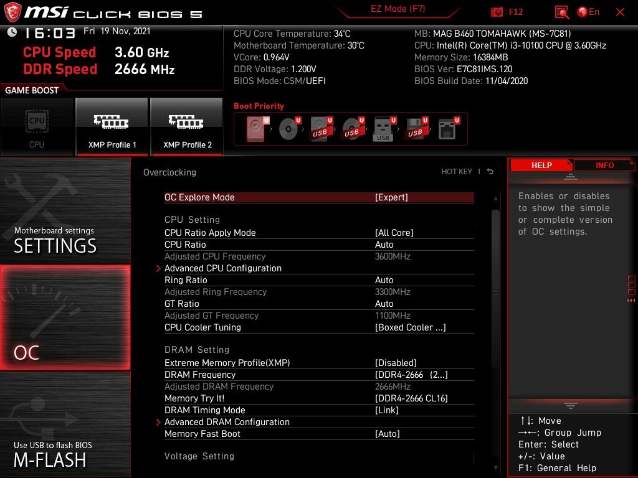
Task: Click the red side-panel arrows on the right edge
Action: pyautogui.click(x=631, y=301)
